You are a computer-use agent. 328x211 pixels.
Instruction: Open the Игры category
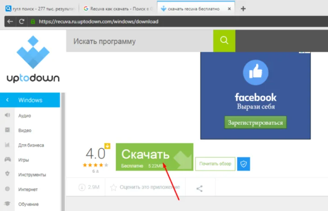pyautogui.click(x=23, y=160)
